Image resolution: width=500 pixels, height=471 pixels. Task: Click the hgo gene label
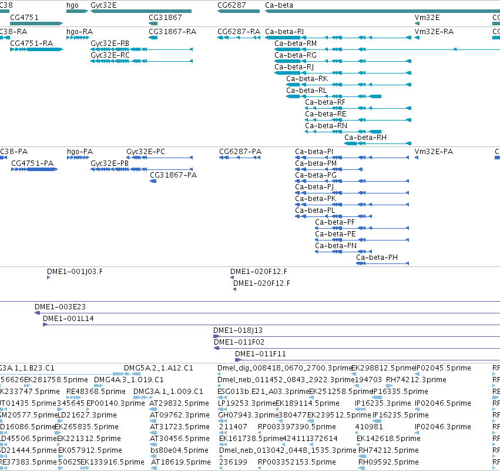[72, 5]
